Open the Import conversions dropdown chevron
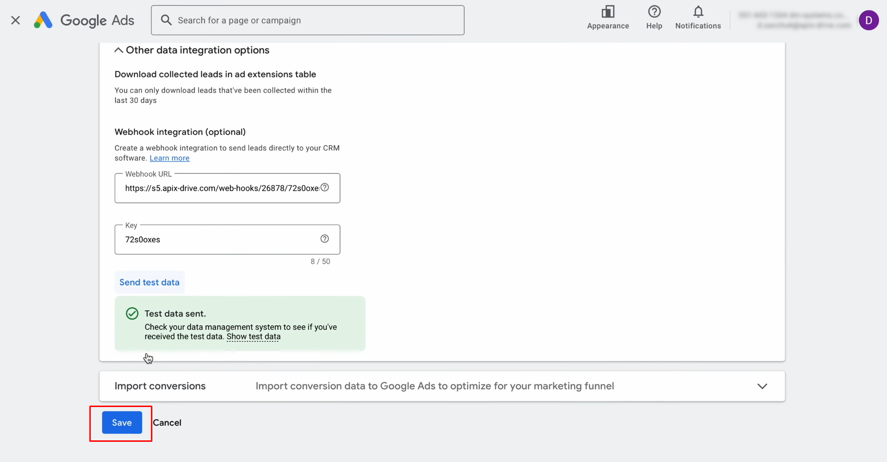Image resolution: width=887 pixels, height=462 pixels. pos(762,386)
